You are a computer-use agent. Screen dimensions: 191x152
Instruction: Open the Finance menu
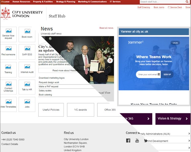point(6,2)
